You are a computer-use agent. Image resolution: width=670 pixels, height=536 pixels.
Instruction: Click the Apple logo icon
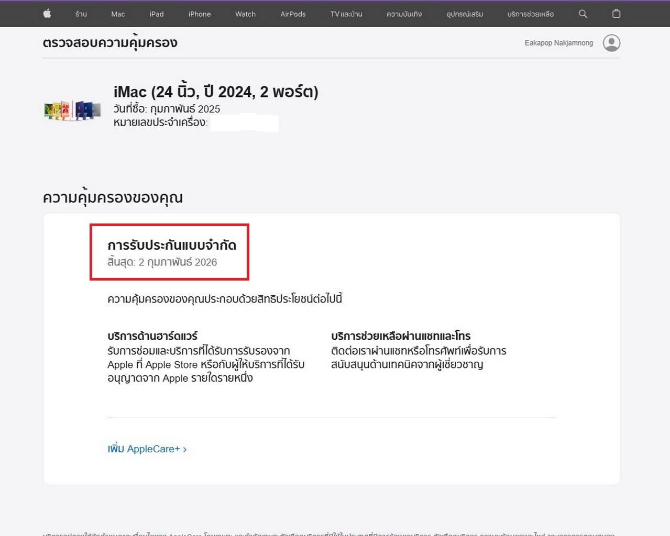47,14
